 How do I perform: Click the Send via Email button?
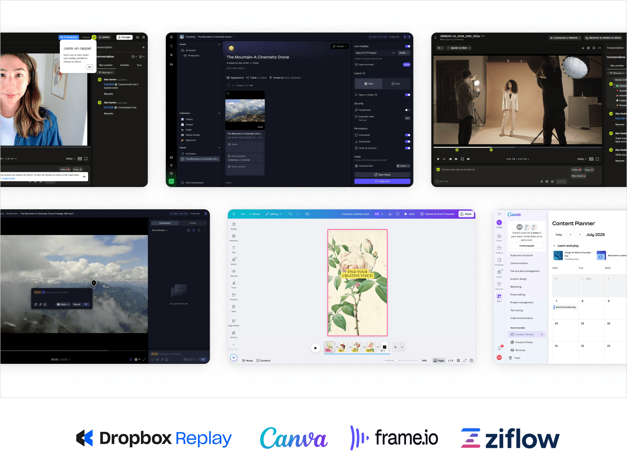407,65
